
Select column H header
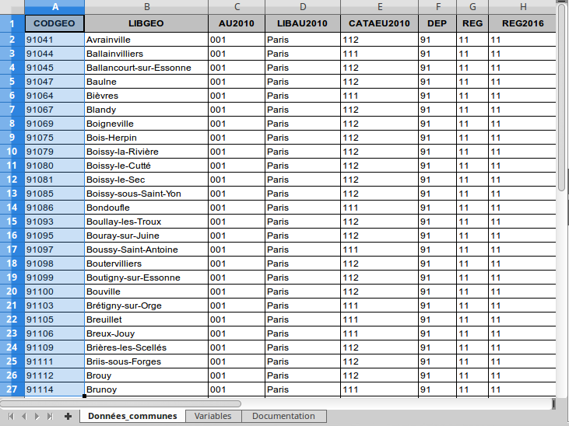click(x=522, y=6)
